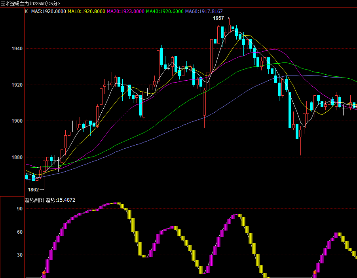The height and width of the screenshot is (278, 357).
Task: Select the MA40:1920.6000 indicator label
Action: [165, 11]
